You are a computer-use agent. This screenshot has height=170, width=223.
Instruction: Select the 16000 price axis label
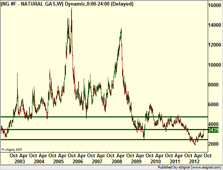click(x=214, y=6)
